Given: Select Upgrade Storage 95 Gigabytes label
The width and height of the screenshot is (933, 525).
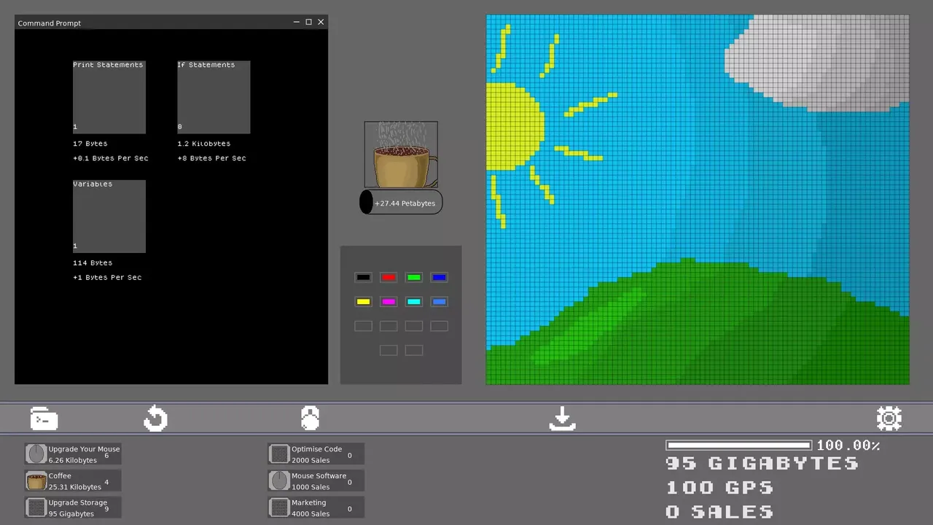Looking at the screenshot, I should click(x=77, y=508).
